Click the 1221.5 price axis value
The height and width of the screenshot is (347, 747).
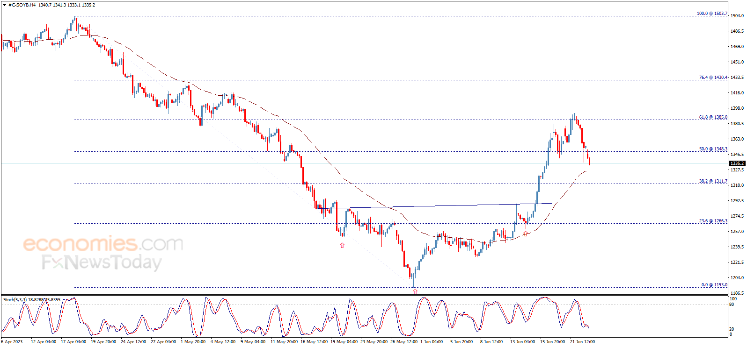737,262
